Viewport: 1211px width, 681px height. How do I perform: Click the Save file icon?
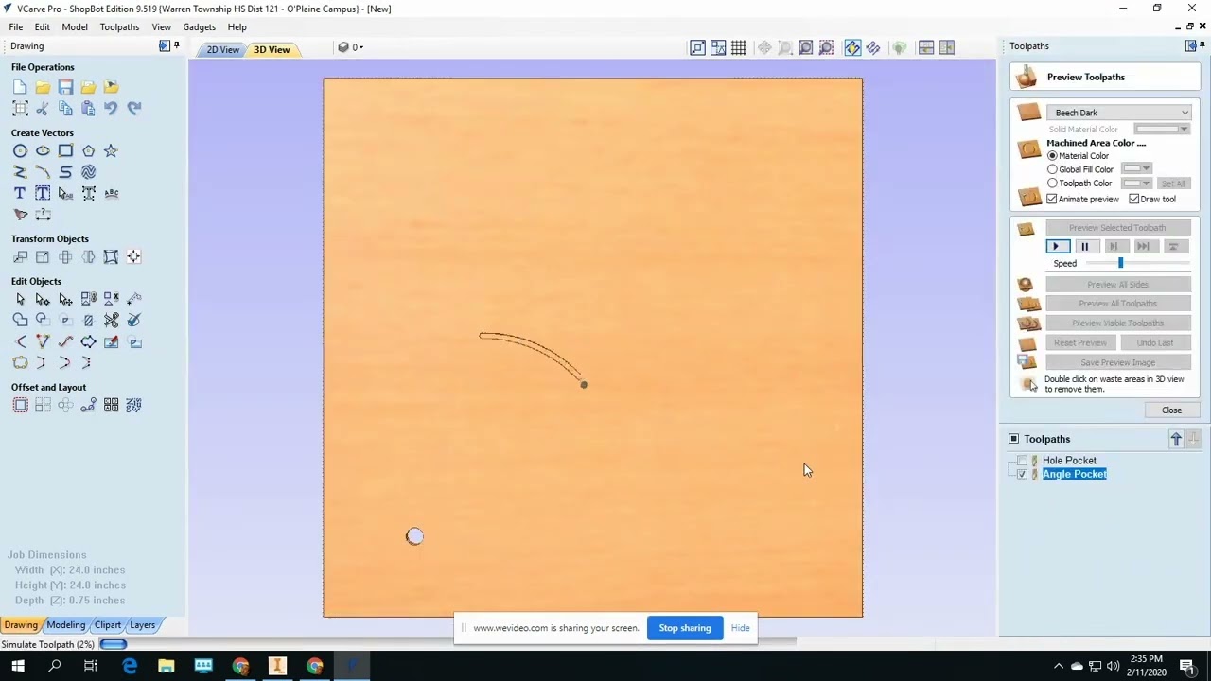pos(65,87)
